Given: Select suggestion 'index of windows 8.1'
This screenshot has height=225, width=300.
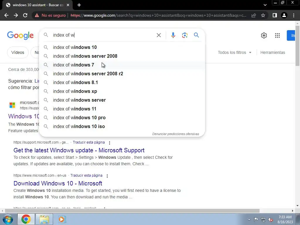Looking at the screenshot, I should (122, 82).
